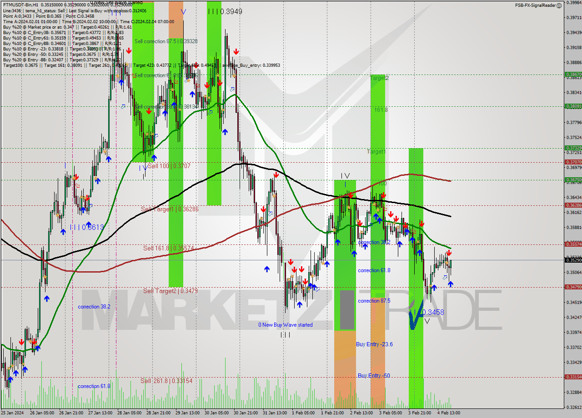The width and height of the screenshot is (582, 418).
Task: Click the '0.3458' point C label
Action: 433,313
